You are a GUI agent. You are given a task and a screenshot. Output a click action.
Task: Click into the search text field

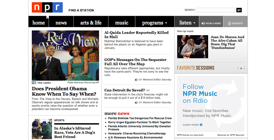click(x=215, y=10)
